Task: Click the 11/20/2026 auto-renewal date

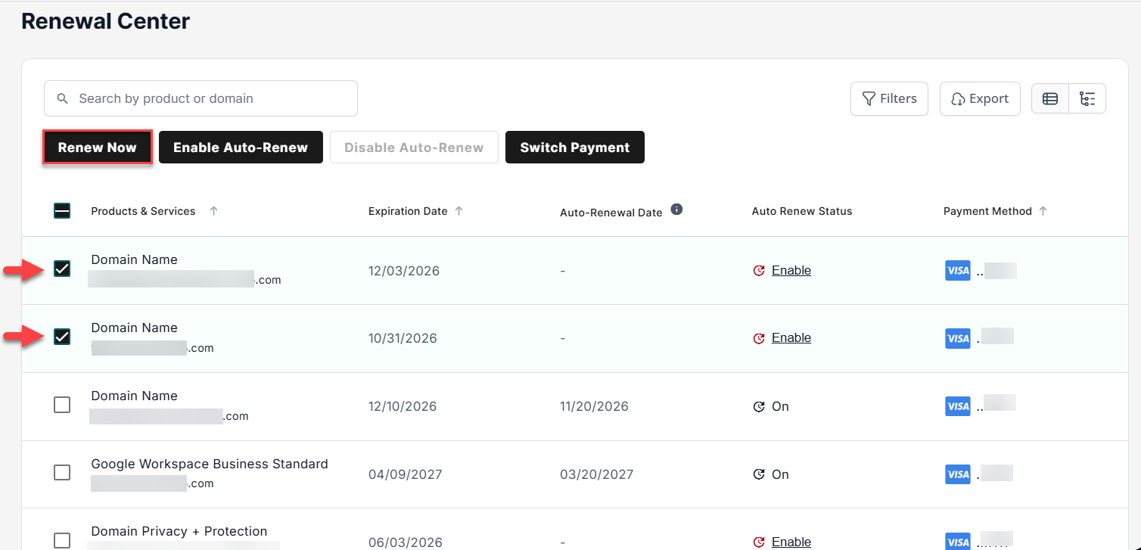Action: pos(594,406)
